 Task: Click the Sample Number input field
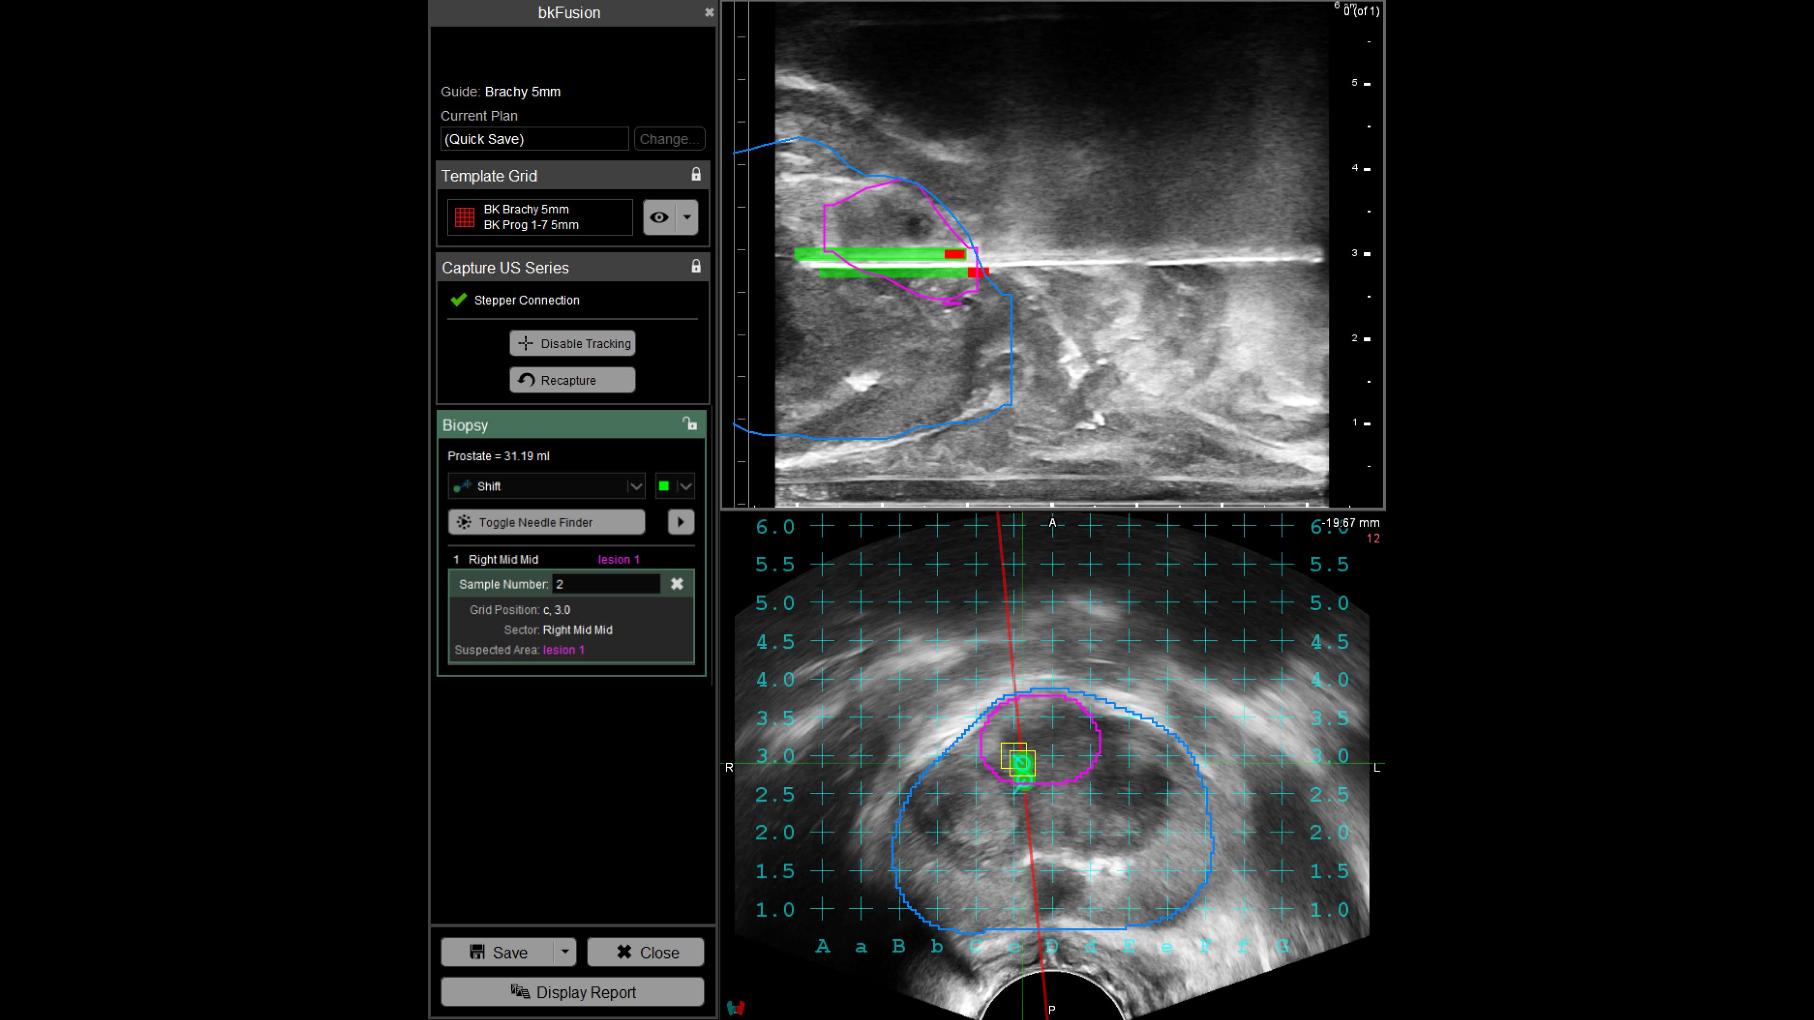[606, 584]
